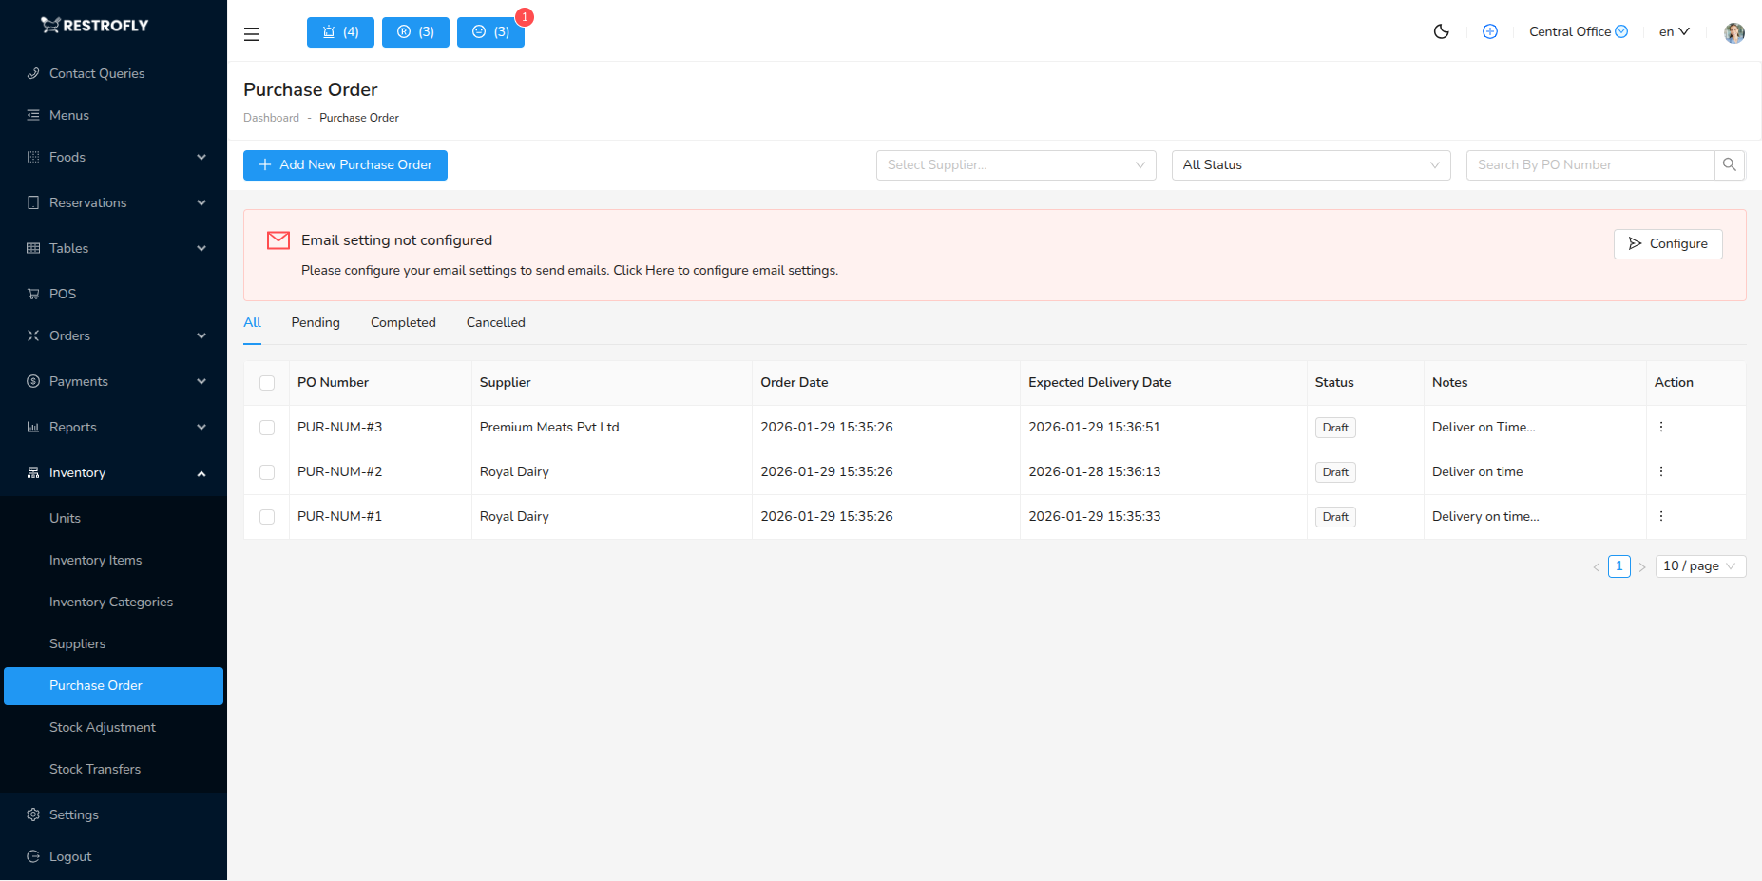Open the 10 / page size dropdown
The width and height of the screenshot is (1762, 881).
1699,565
